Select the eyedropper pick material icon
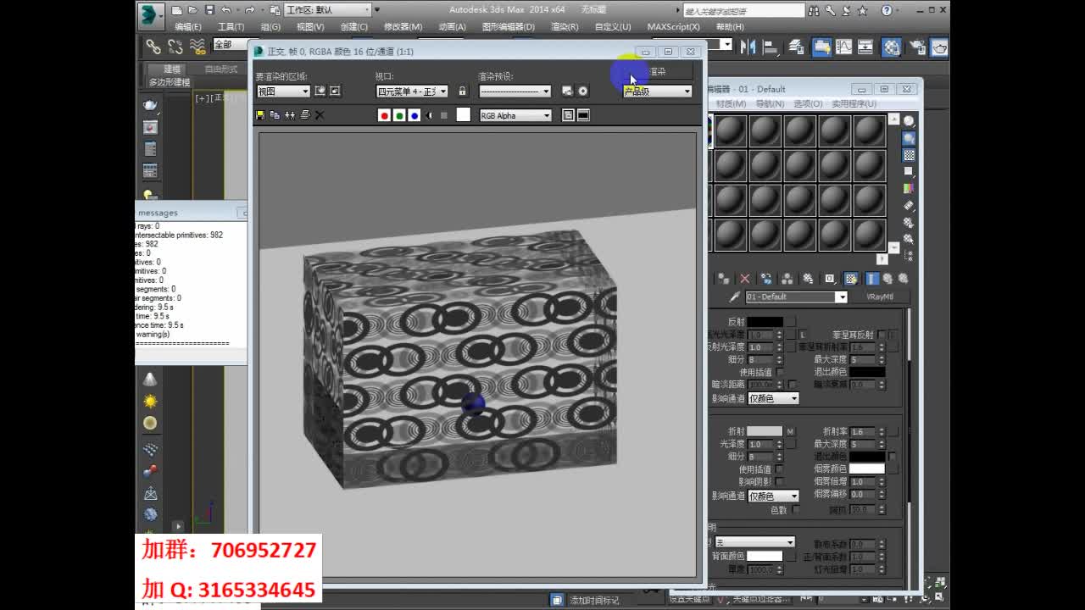Viewport: 1085px width, 610px height. tap(733, 297)
